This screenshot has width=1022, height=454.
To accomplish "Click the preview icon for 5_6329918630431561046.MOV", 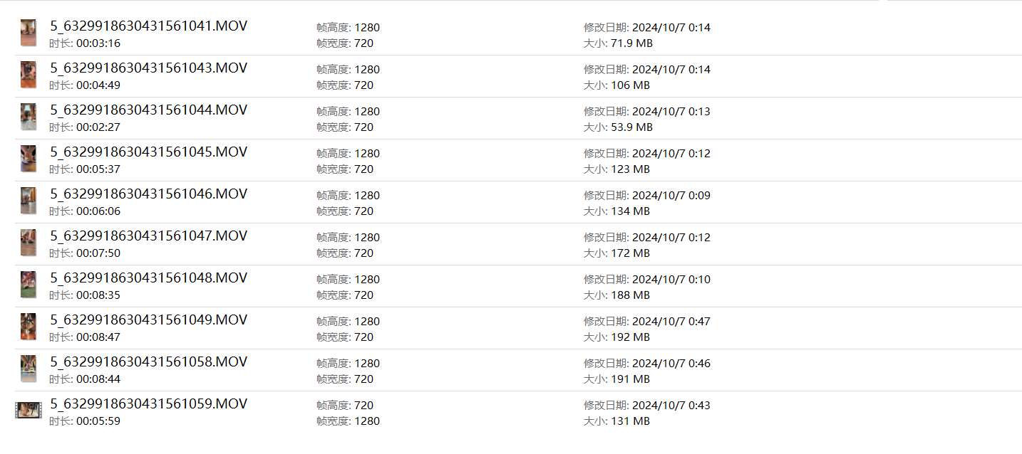I will pyautogui.click(x=29, y=201).
